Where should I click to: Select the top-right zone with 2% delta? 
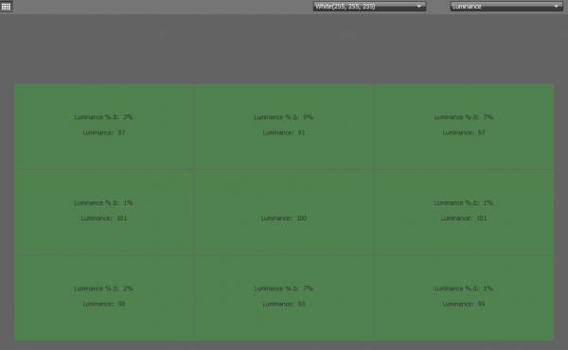tap(464, 127)
